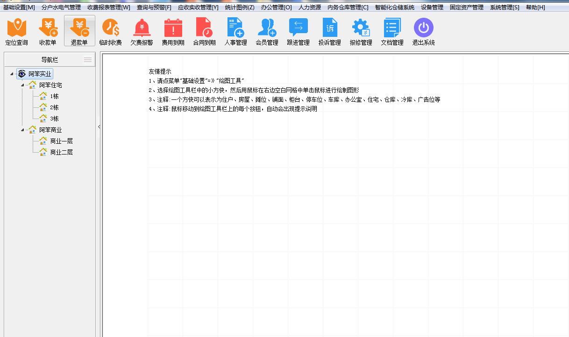Open 应收实收管理[Y] menu
Viewport: 569px width, 337px height.
(x=198, y=7)
